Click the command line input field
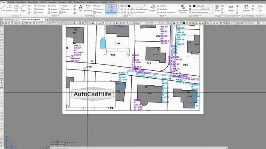Screen dimensions: 266x149 pyautogui.click(x=138, y=148)
